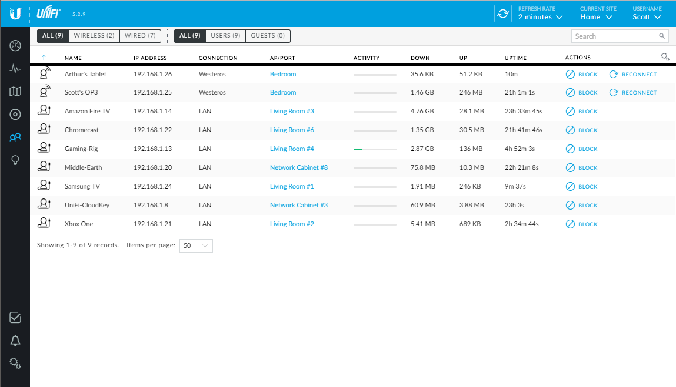The image size is (676, 387).
Task: Open Living Room #3 port link
Action: [292, 111]
